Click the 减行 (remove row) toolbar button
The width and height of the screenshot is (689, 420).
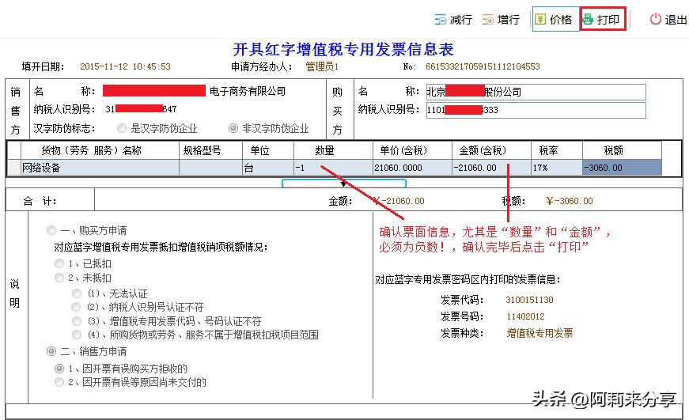point(454,19)
